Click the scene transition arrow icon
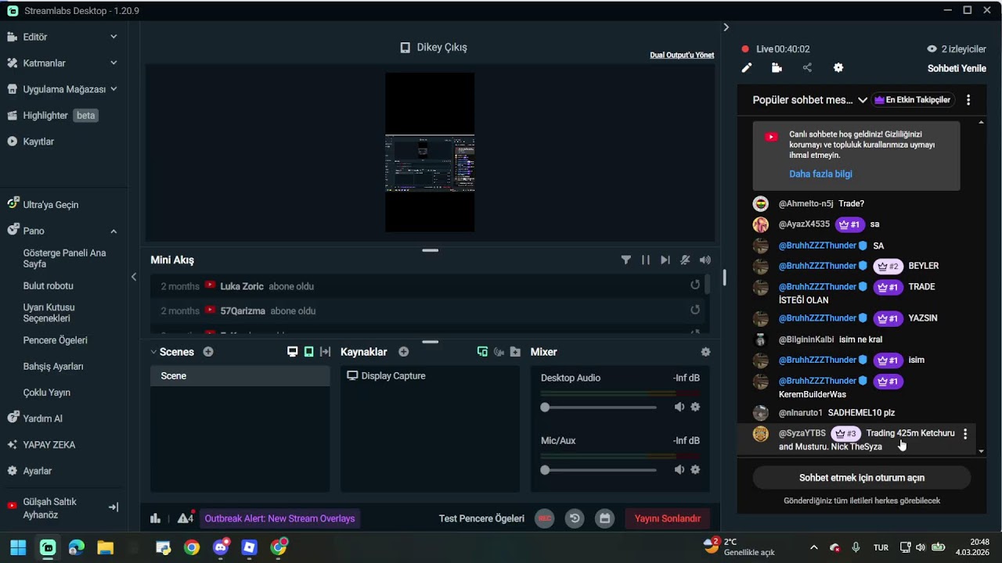The image size is (1002, 563). pos(326,352)
